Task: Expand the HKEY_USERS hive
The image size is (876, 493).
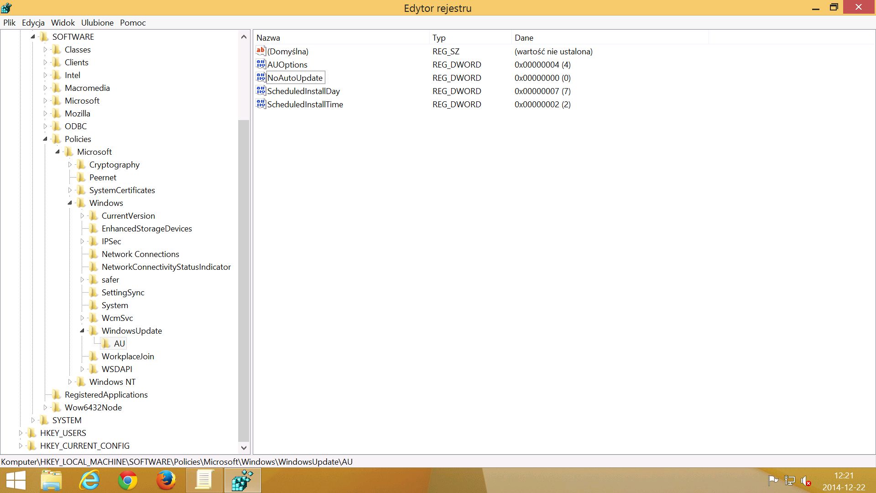Action: pyautogui.click(x=21, y=433)
